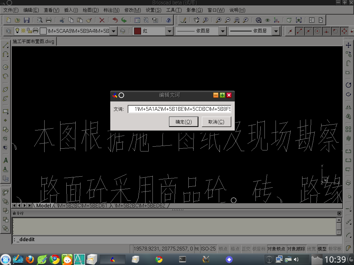Switch to the Model layout tab

44,206
